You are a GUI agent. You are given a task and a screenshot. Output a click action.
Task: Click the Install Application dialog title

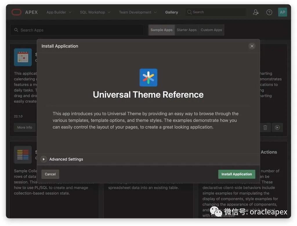tap(60, 46)
